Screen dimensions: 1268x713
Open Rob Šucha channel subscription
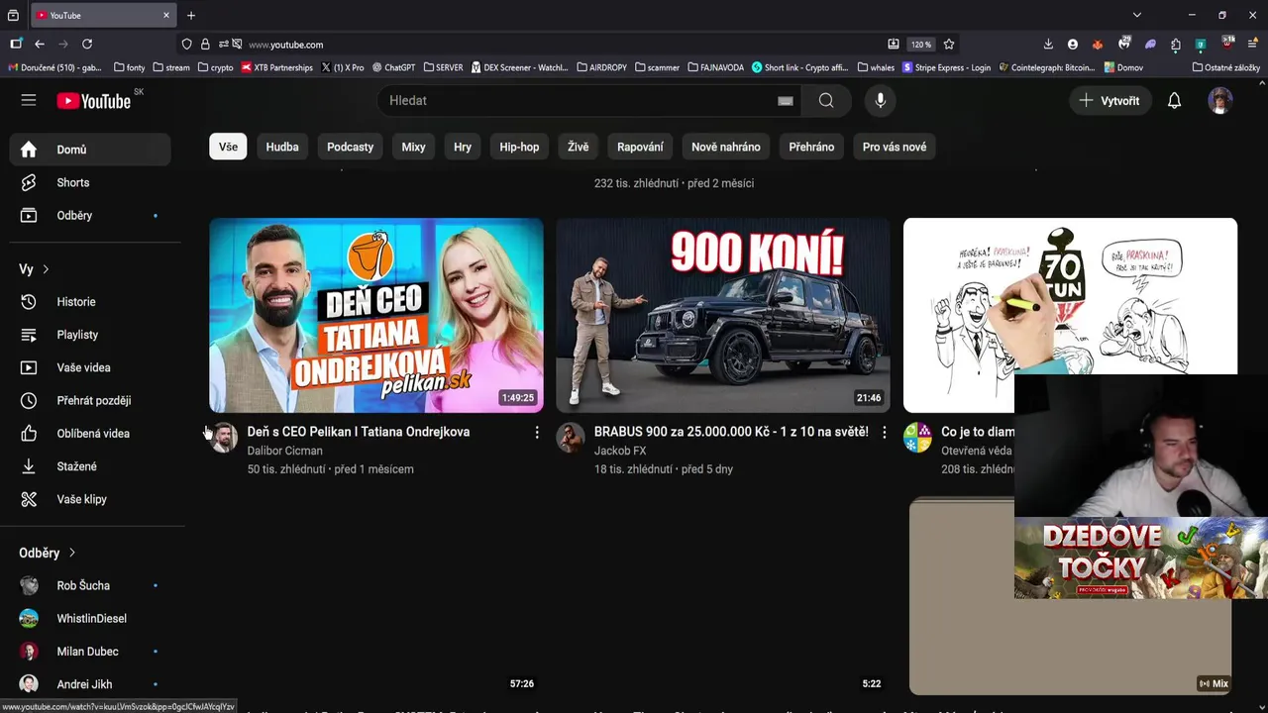pyautogui.click(x=90, y=585)
